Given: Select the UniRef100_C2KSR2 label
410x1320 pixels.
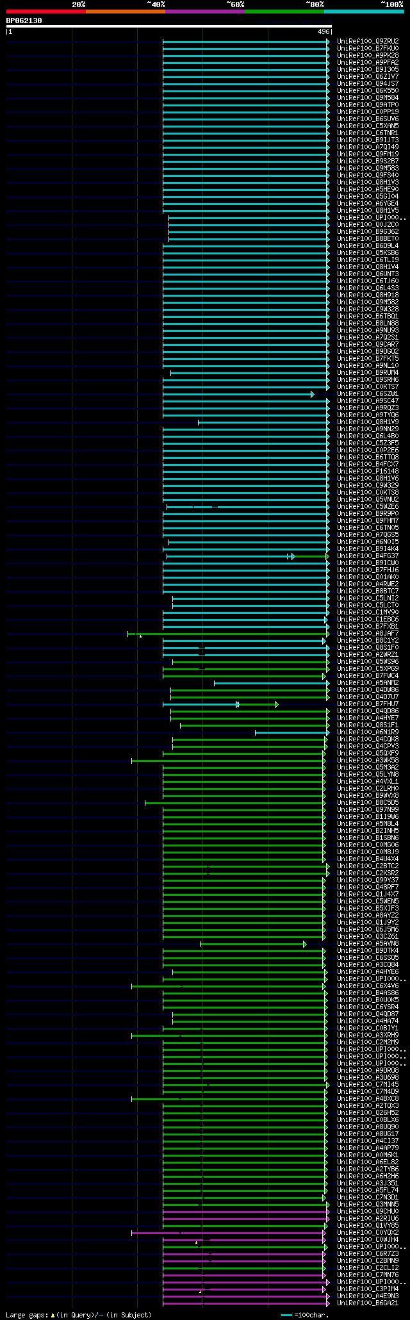Looking at the screenshot, I should (x=368, y=873).
